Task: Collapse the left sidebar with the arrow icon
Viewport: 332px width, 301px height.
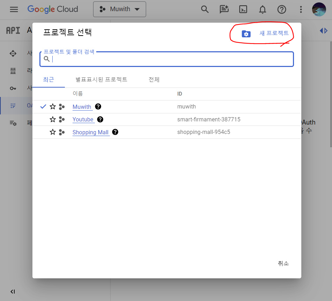Action: click(x=13, y=292)
